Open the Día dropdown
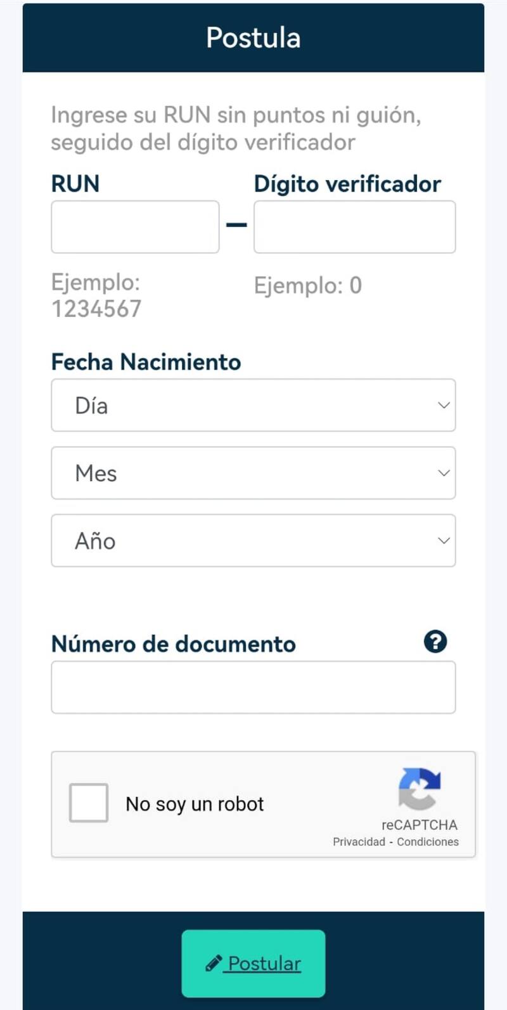Screen dimensions: 507x1010 click(253, 405)
